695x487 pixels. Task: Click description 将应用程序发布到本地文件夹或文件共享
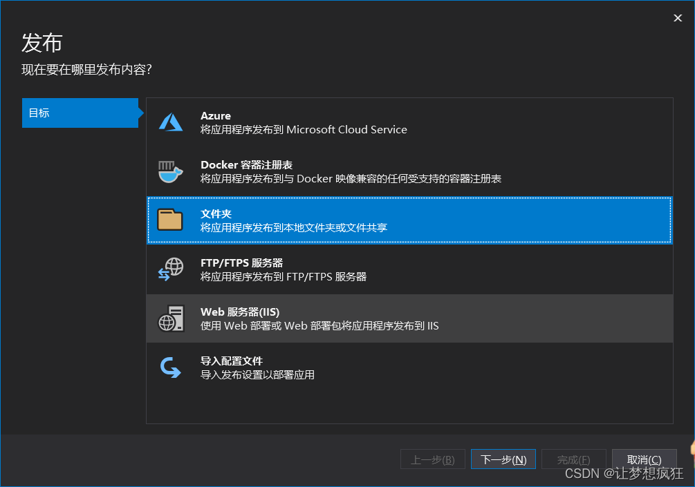tap(294, 227)
